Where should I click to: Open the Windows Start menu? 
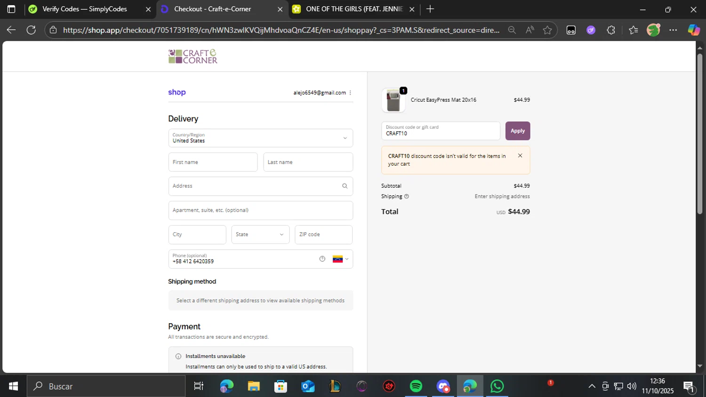13,386
